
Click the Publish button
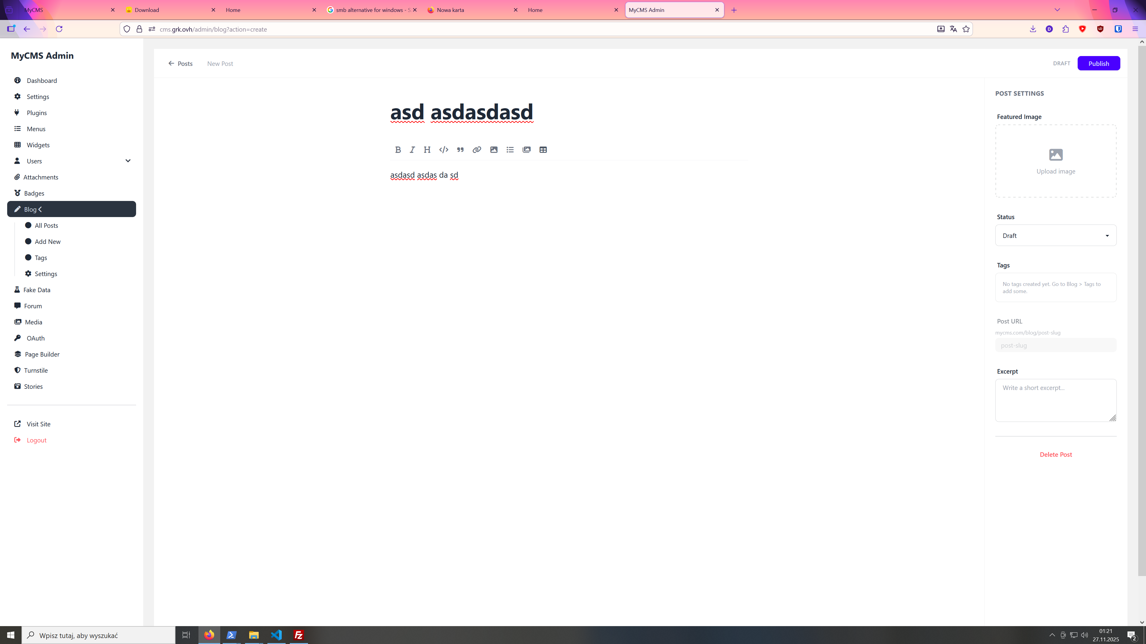(x=1098, y=64)
